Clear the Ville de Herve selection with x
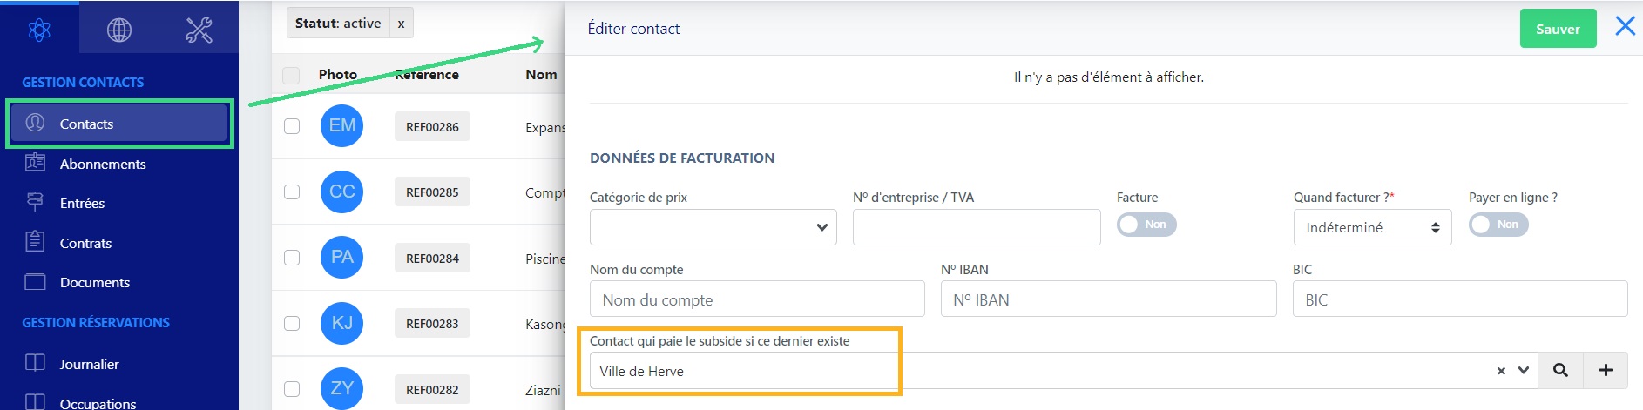The image size is (1643, 410). pos(1501,371)
